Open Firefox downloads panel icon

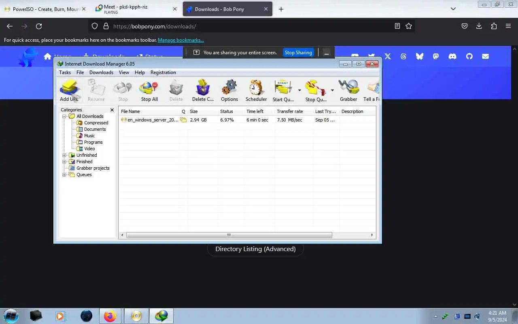479,26
